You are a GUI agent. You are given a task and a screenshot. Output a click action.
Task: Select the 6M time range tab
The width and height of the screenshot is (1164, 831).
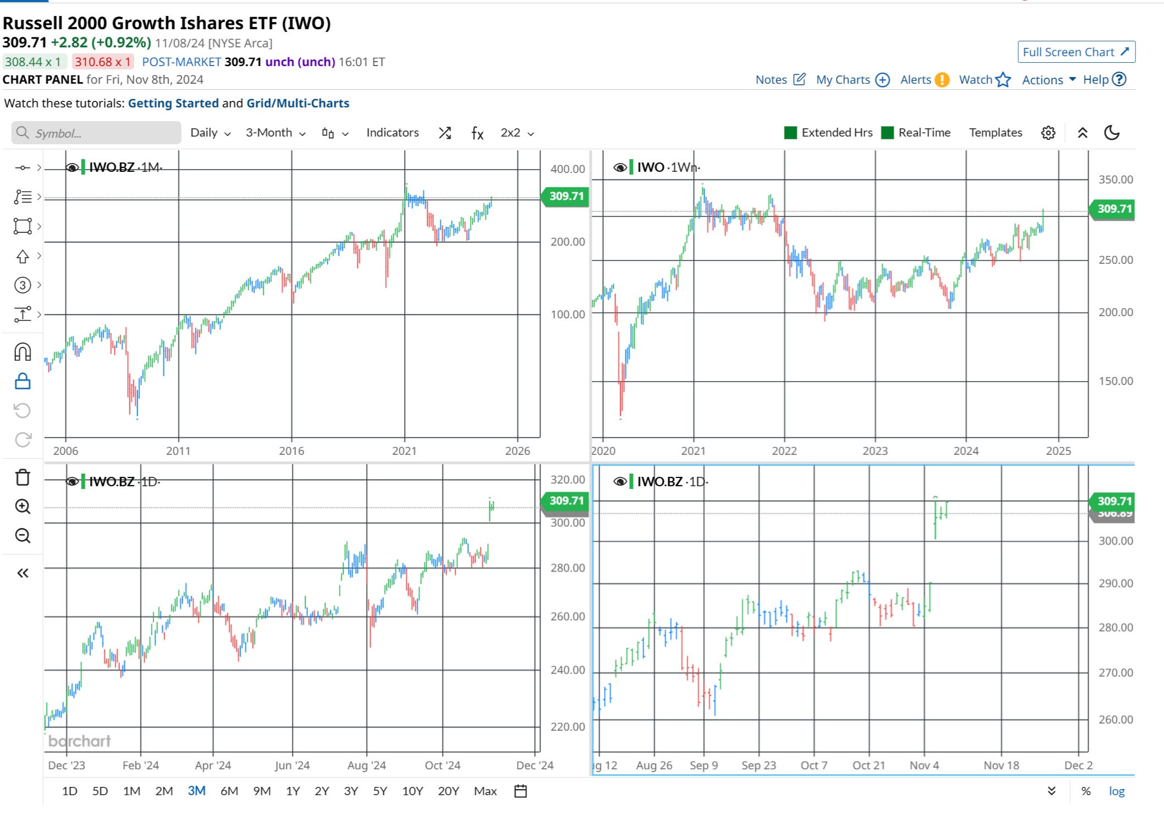[229, 791]
